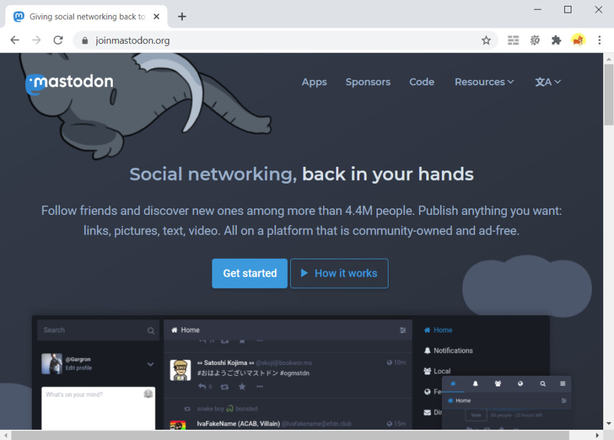Close the Mastodon browser tab
This screenshot has width=614, height=440.
click(x=156, y=16)
